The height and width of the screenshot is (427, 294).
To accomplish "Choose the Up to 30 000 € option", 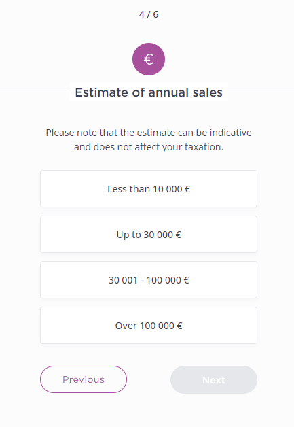I will click(149, 234).
